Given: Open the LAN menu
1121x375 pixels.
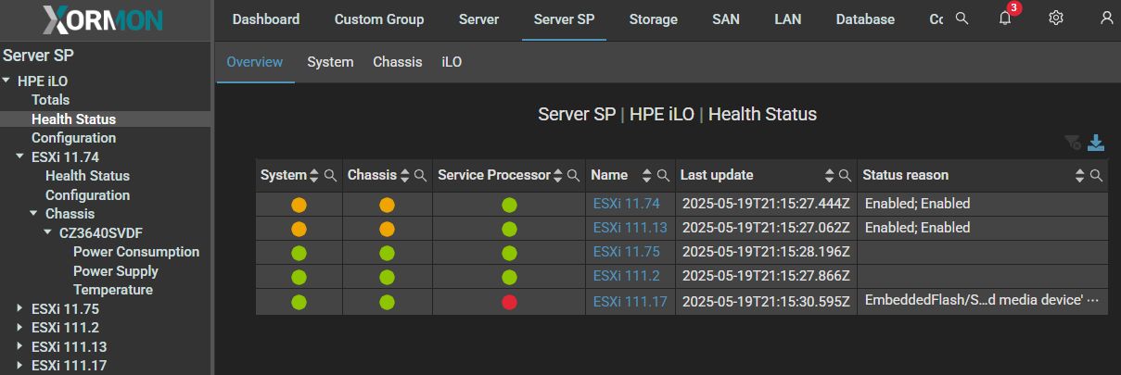Looking at the screenshot, I should (788, 19).
